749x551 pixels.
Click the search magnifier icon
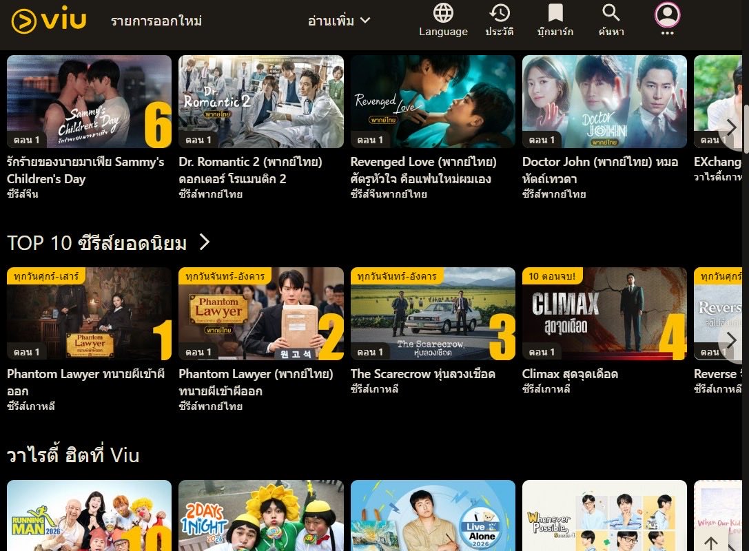[x=611, y=13]
